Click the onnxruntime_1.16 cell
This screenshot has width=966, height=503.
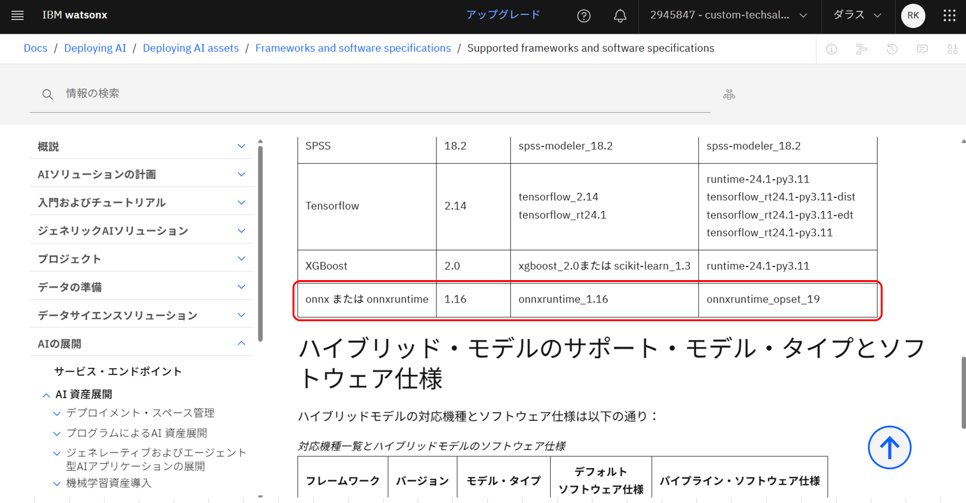click(604, 299)
